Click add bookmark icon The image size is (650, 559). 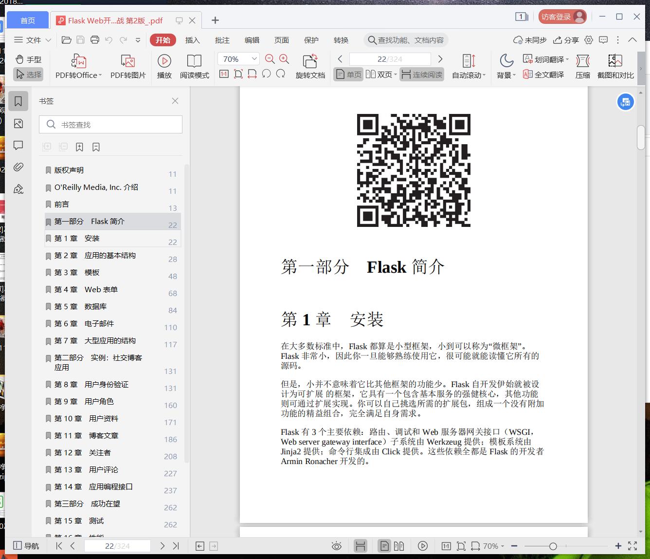80,147
